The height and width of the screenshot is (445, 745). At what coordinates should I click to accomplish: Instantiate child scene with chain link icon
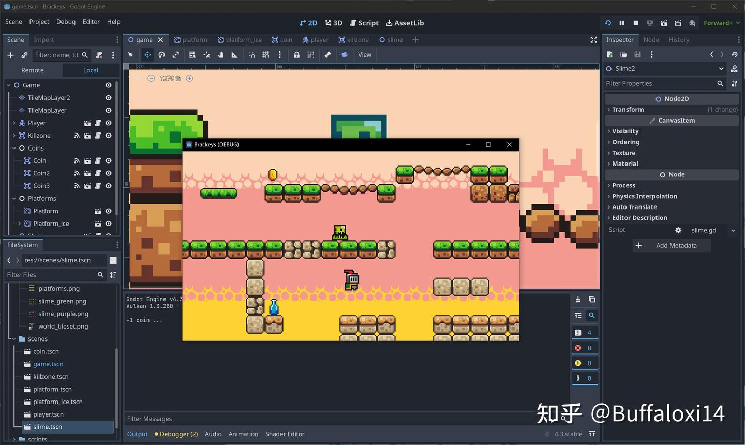24,55
